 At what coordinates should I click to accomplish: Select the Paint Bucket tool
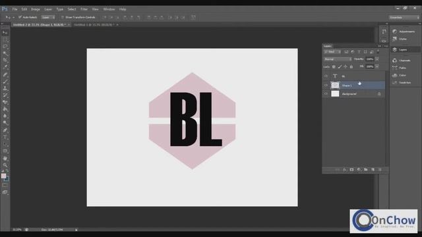point(5,109)
